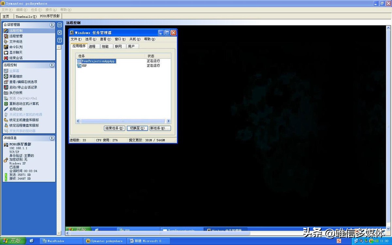Open the 性能 performance tab
Screen dimensions: 392x245
pyautogui.click(x=105, y=46)
